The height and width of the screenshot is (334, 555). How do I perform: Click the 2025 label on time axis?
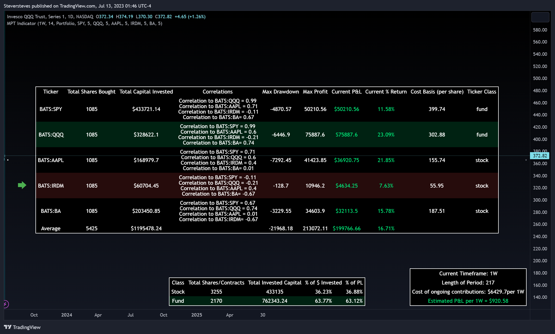click(x=197, y=315)
